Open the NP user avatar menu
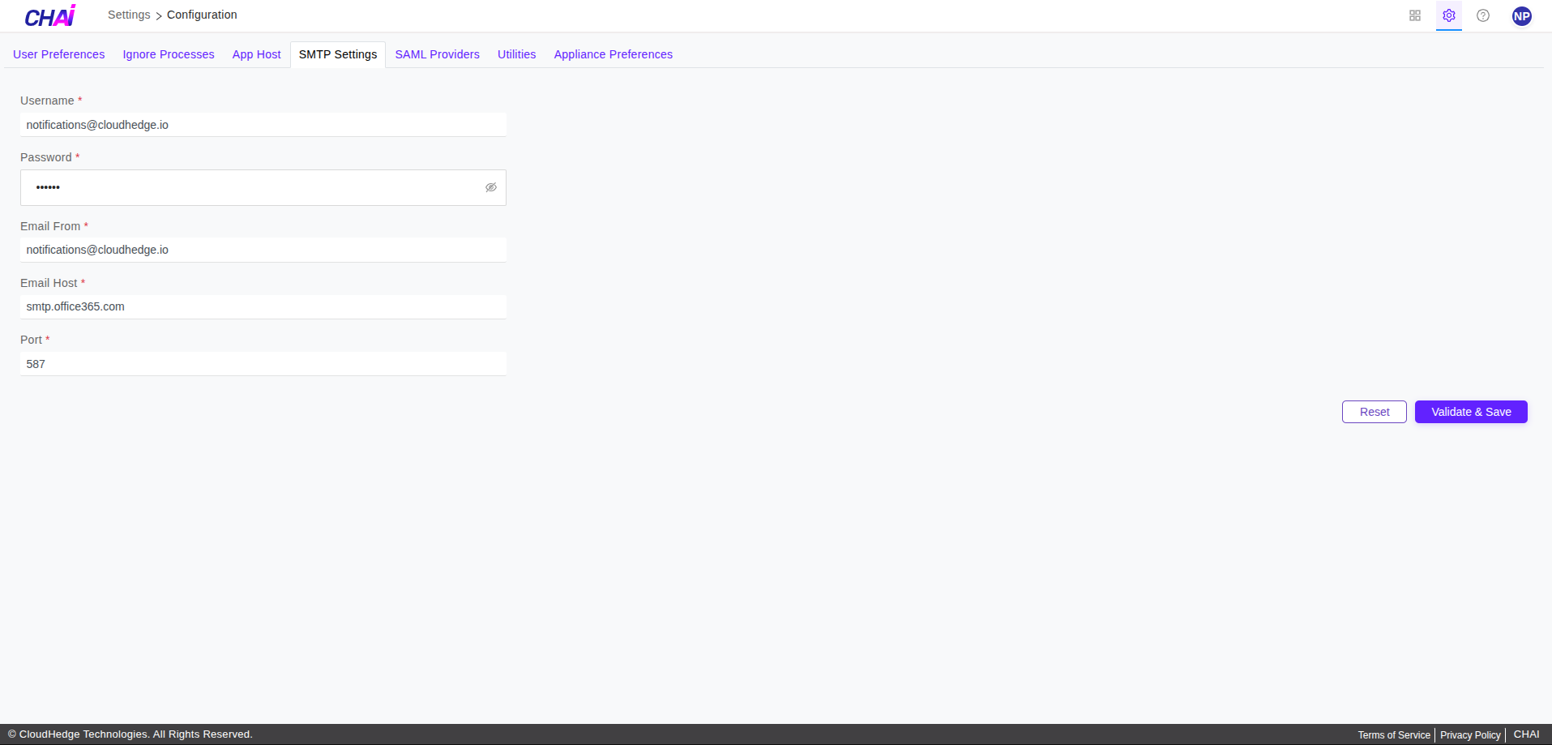 click(x=1521, y=15)
